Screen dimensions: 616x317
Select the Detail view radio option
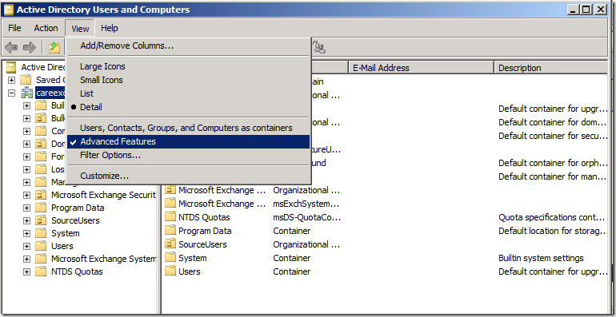[188, 107]
